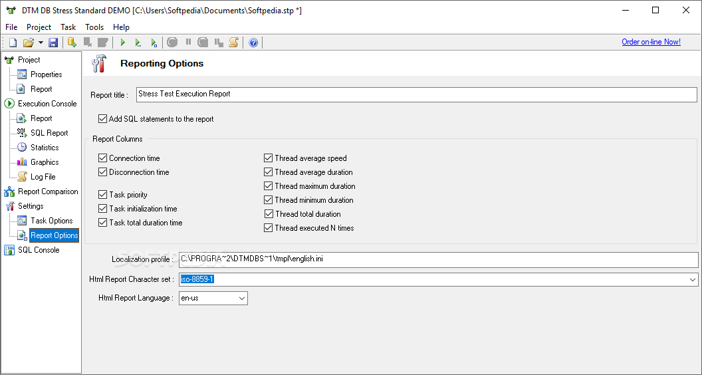Click in the Report title text field
The image size is (702, 375).
click(416, 94)
